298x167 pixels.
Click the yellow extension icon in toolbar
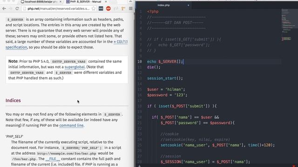tap(123, 8)
